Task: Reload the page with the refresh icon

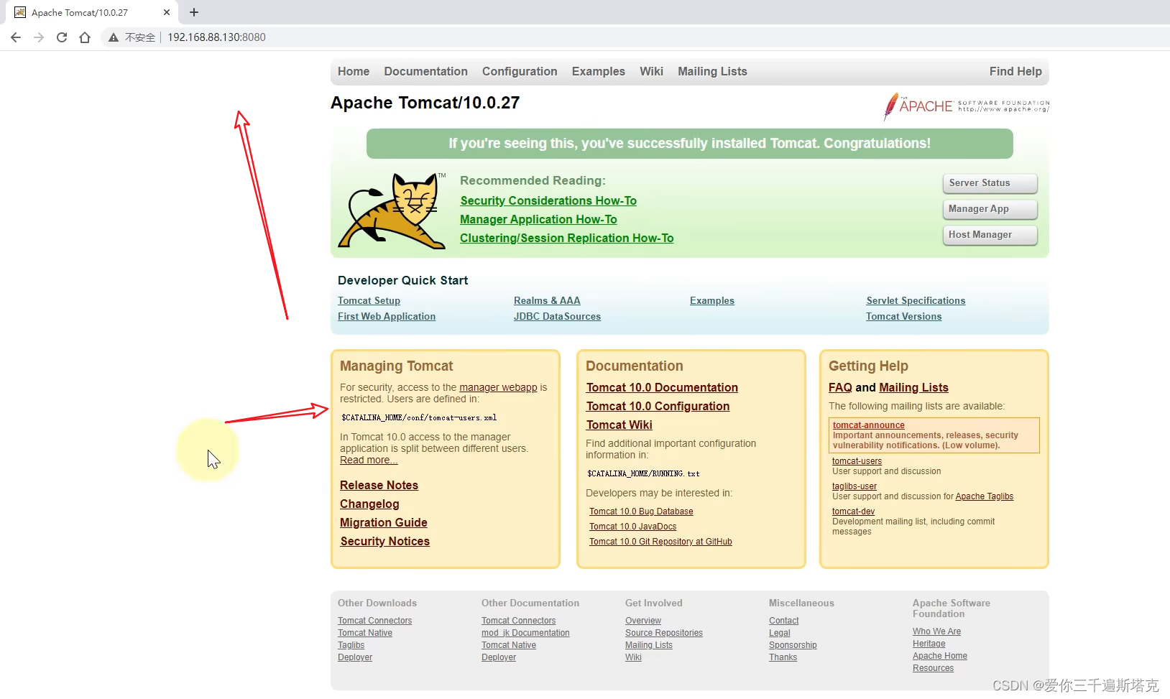Action: (62, 37)
